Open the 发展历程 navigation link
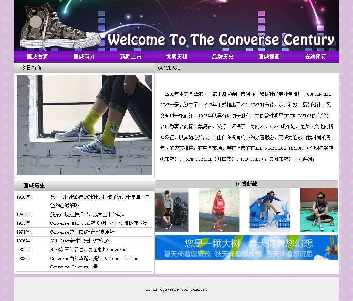The image size is (353, 301). point(176,57)
